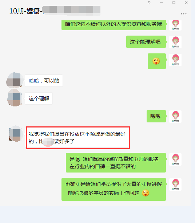Viewport: 195px width, 223px height.
Task: Open the three-dots chat info menu
Action: click(184, 14)
